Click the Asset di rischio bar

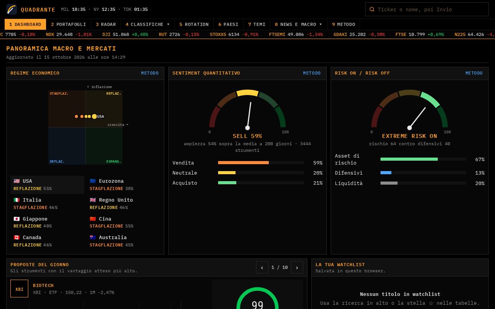(x=423, y=159)
